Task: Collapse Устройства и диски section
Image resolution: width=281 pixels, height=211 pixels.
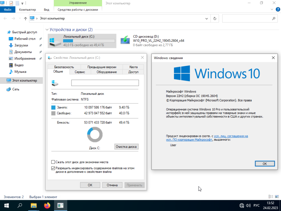Action: (x=47, y=30)
